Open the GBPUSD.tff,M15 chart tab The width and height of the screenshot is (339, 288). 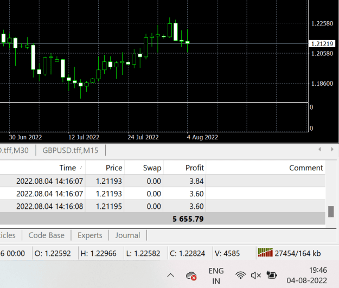tap(71, 150)
